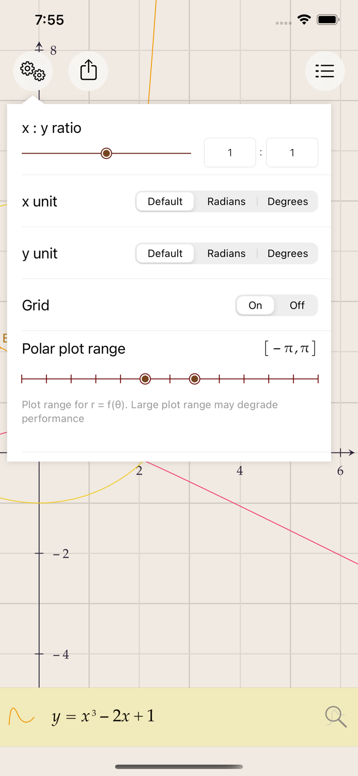The image size is (358, 776).
Task: Tap the magnifier icon next to the equation
Action: [x=335, y=717]
